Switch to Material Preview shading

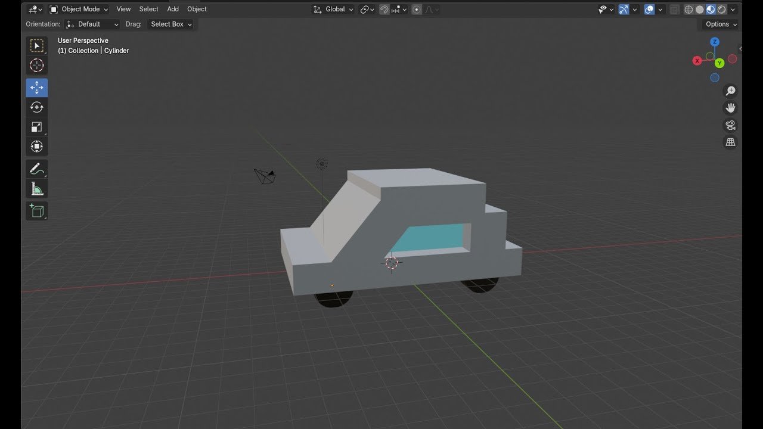(x=711, y=9)
